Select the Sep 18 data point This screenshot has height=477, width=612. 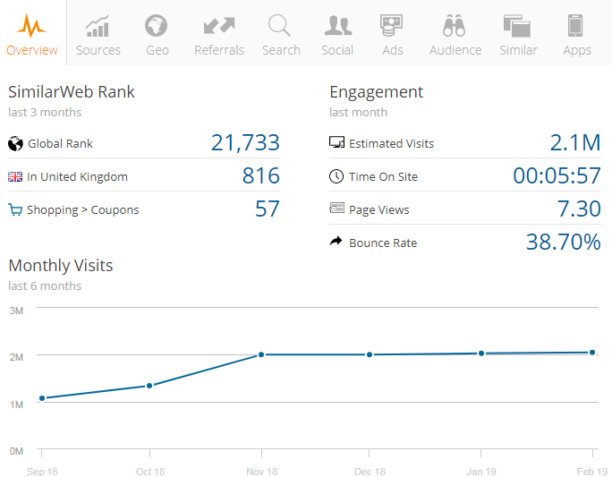coord(42,398)
